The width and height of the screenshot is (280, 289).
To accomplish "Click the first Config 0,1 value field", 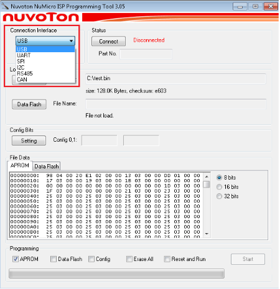I will (100, 140).
